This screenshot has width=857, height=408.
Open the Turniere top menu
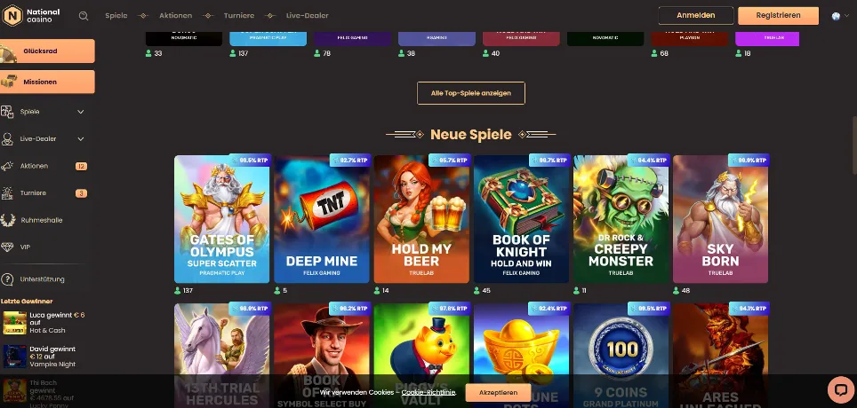point(239,16)
